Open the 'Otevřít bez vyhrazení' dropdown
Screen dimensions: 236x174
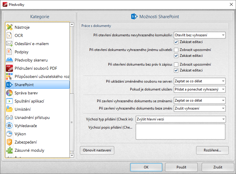(x=200, y=35)
